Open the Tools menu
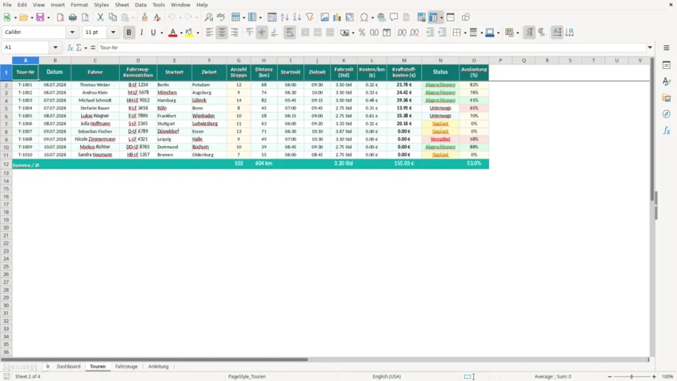 tap(159, 5)
